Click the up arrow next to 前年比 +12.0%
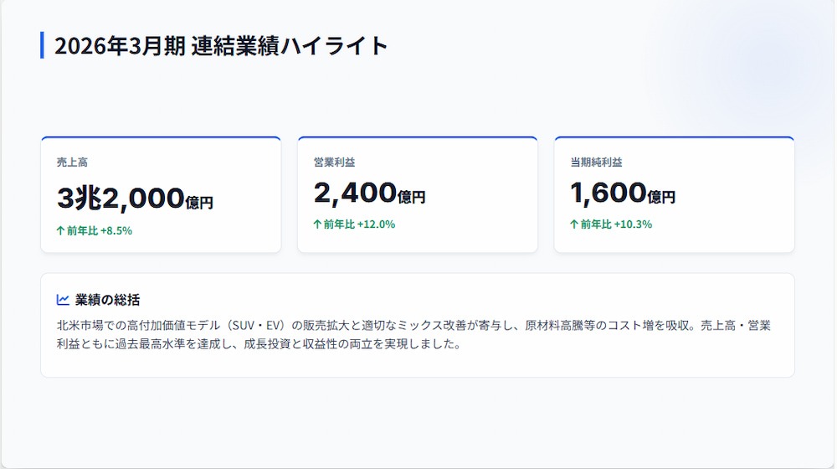 317,224
